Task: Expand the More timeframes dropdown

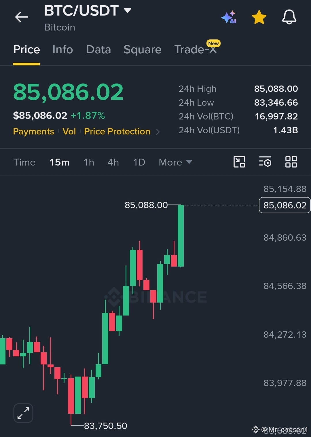Action: coord(175,162)
